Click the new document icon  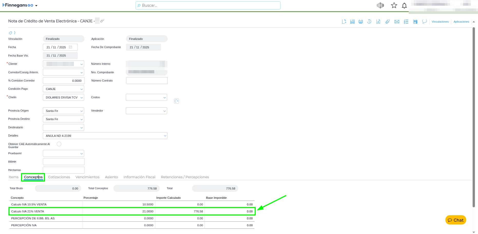(x=344, y=22)
